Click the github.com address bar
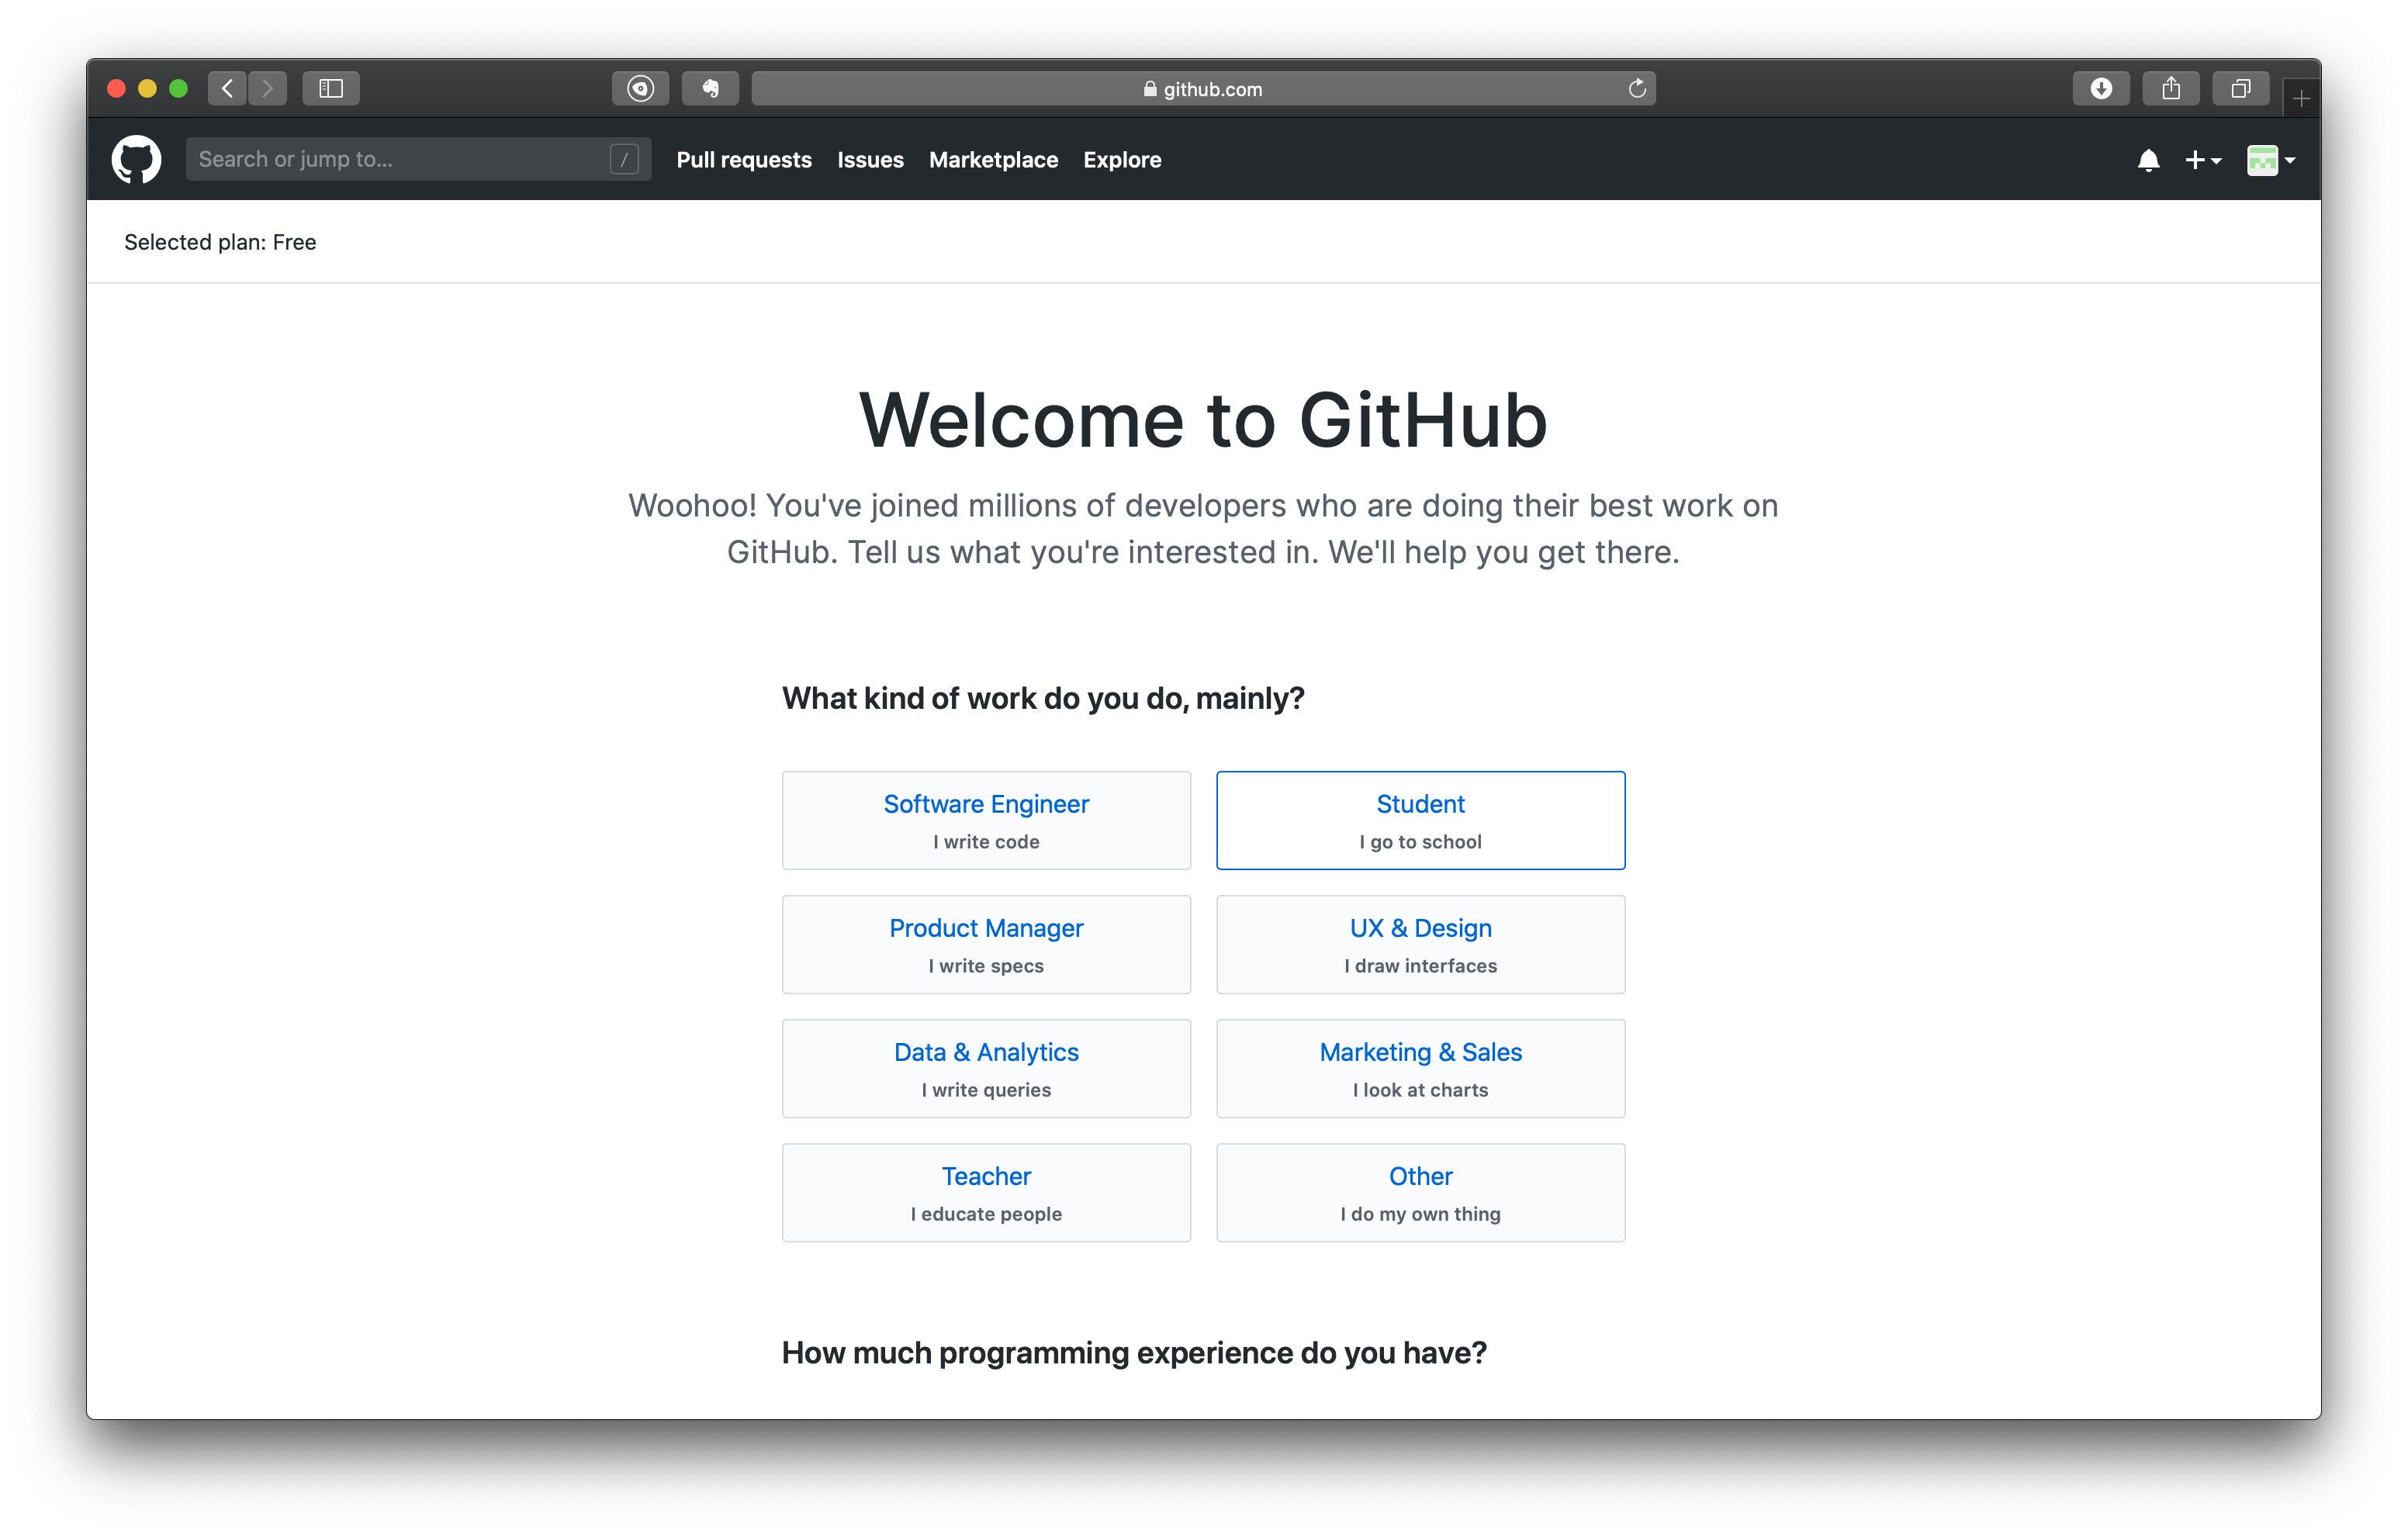This screenshot has width=2408, height=1534. click(x=1203, y=89)
